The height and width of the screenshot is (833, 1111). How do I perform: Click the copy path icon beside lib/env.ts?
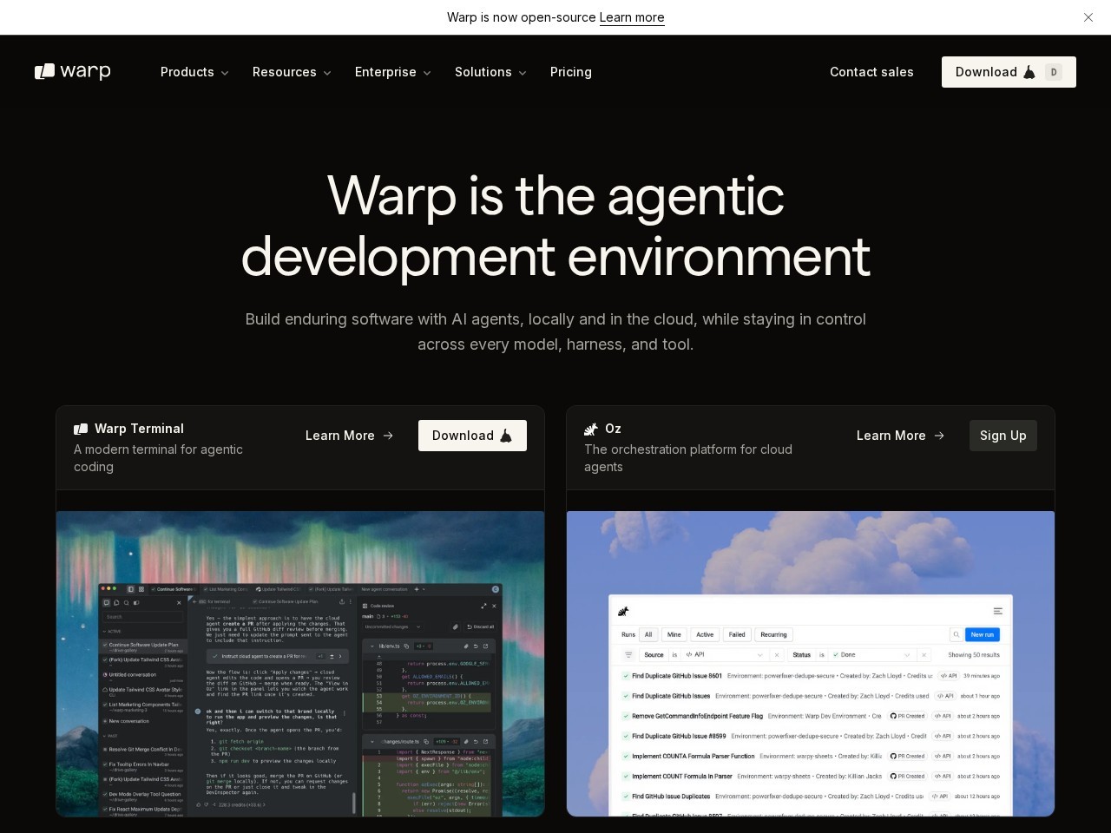click(406, 646)
